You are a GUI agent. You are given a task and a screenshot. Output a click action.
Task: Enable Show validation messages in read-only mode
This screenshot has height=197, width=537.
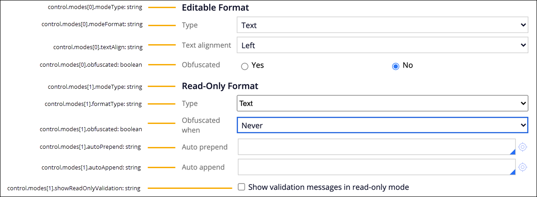241,187
